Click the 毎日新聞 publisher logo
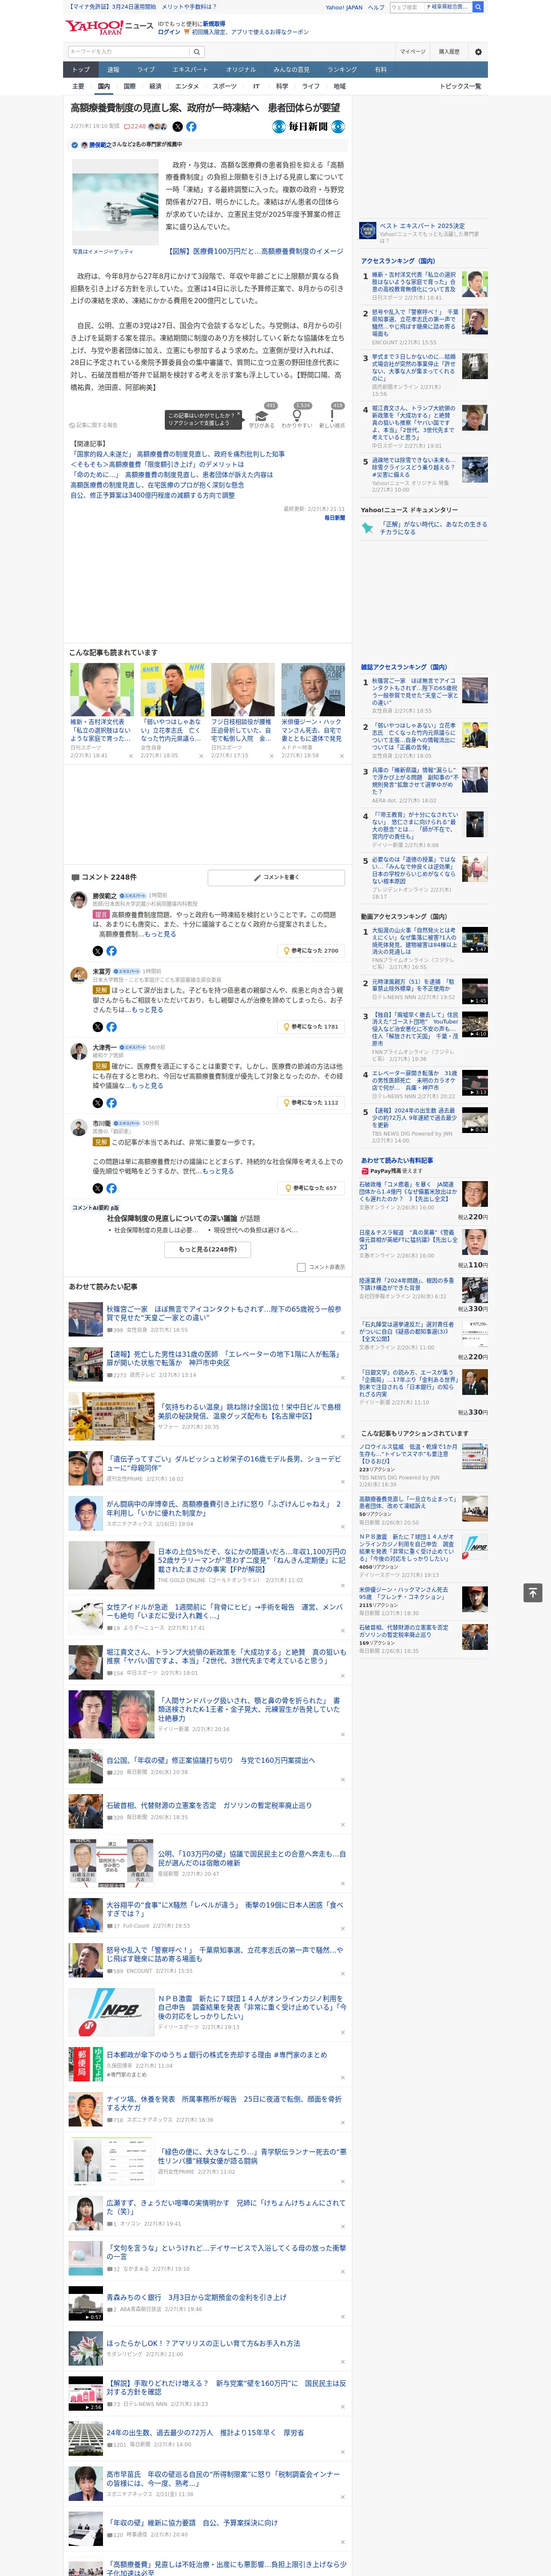551x2576 pixels. point(309,127)
